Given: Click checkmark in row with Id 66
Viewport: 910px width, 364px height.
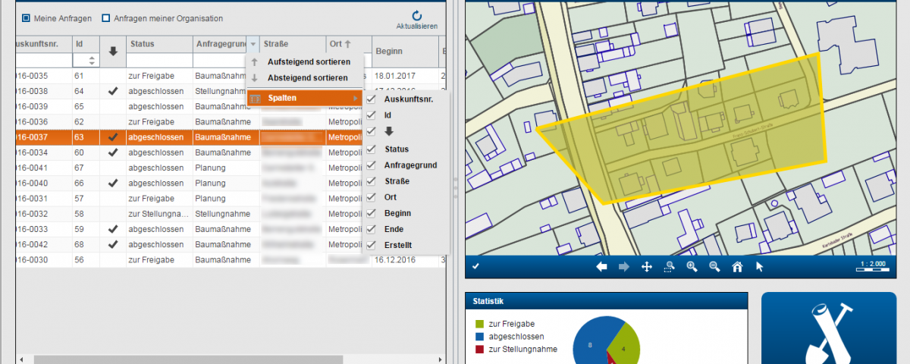Looking at the screenshot, I should 113,183.
